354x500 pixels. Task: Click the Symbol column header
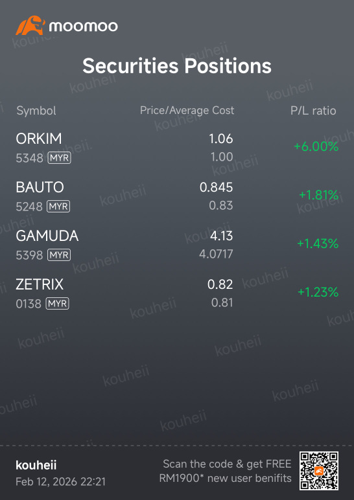(x=36, y=111)
